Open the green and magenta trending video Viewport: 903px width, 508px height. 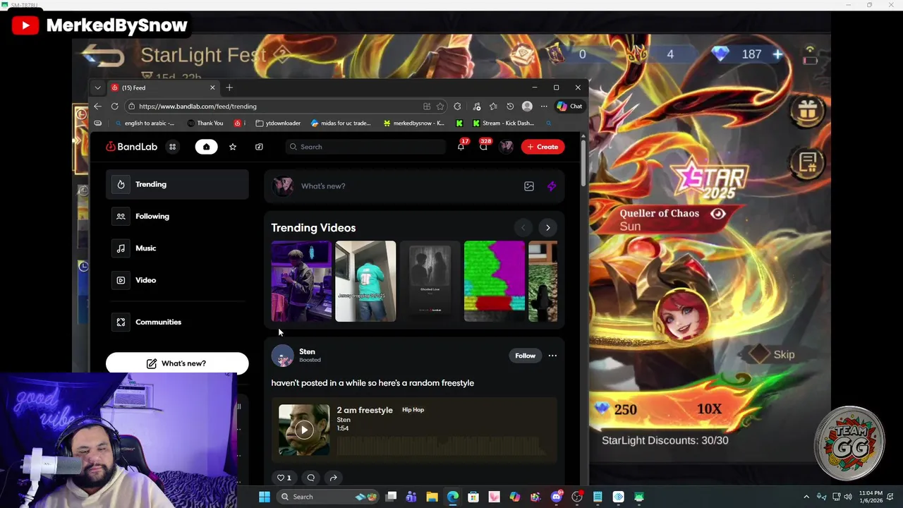495,282
